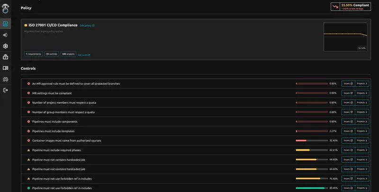Click the 32.40% progress bar for Container images
This screenshot has height=192, width=379.
(x=312, y=141)
